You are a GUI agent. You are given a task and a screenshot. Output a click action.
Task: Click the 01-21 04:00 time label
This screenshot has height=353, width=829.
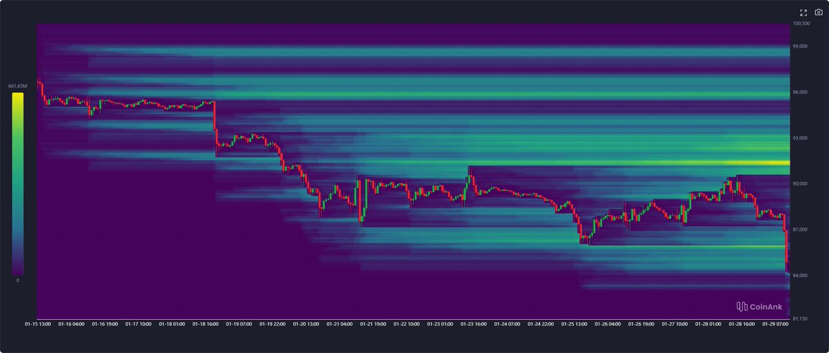339,324
